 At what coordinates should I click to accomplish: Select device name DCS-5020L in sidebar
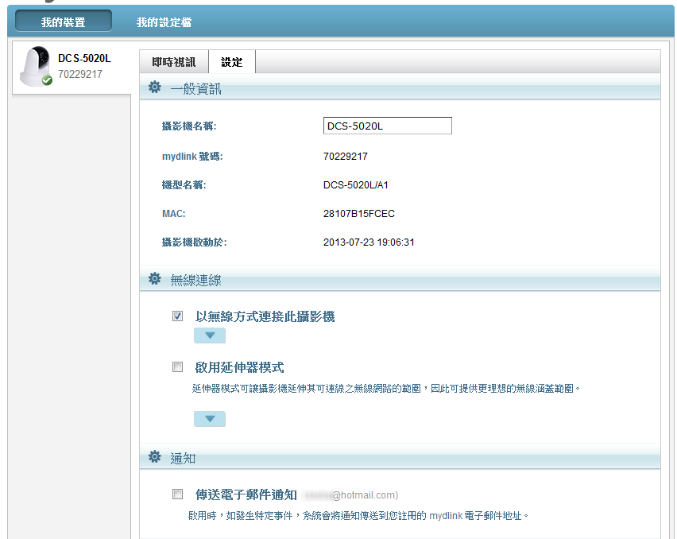coord(84,59)
